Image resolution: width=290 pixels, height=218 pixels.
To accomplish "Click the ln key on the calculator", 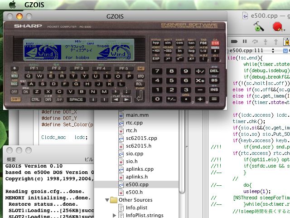I will [x=179, y=51].
